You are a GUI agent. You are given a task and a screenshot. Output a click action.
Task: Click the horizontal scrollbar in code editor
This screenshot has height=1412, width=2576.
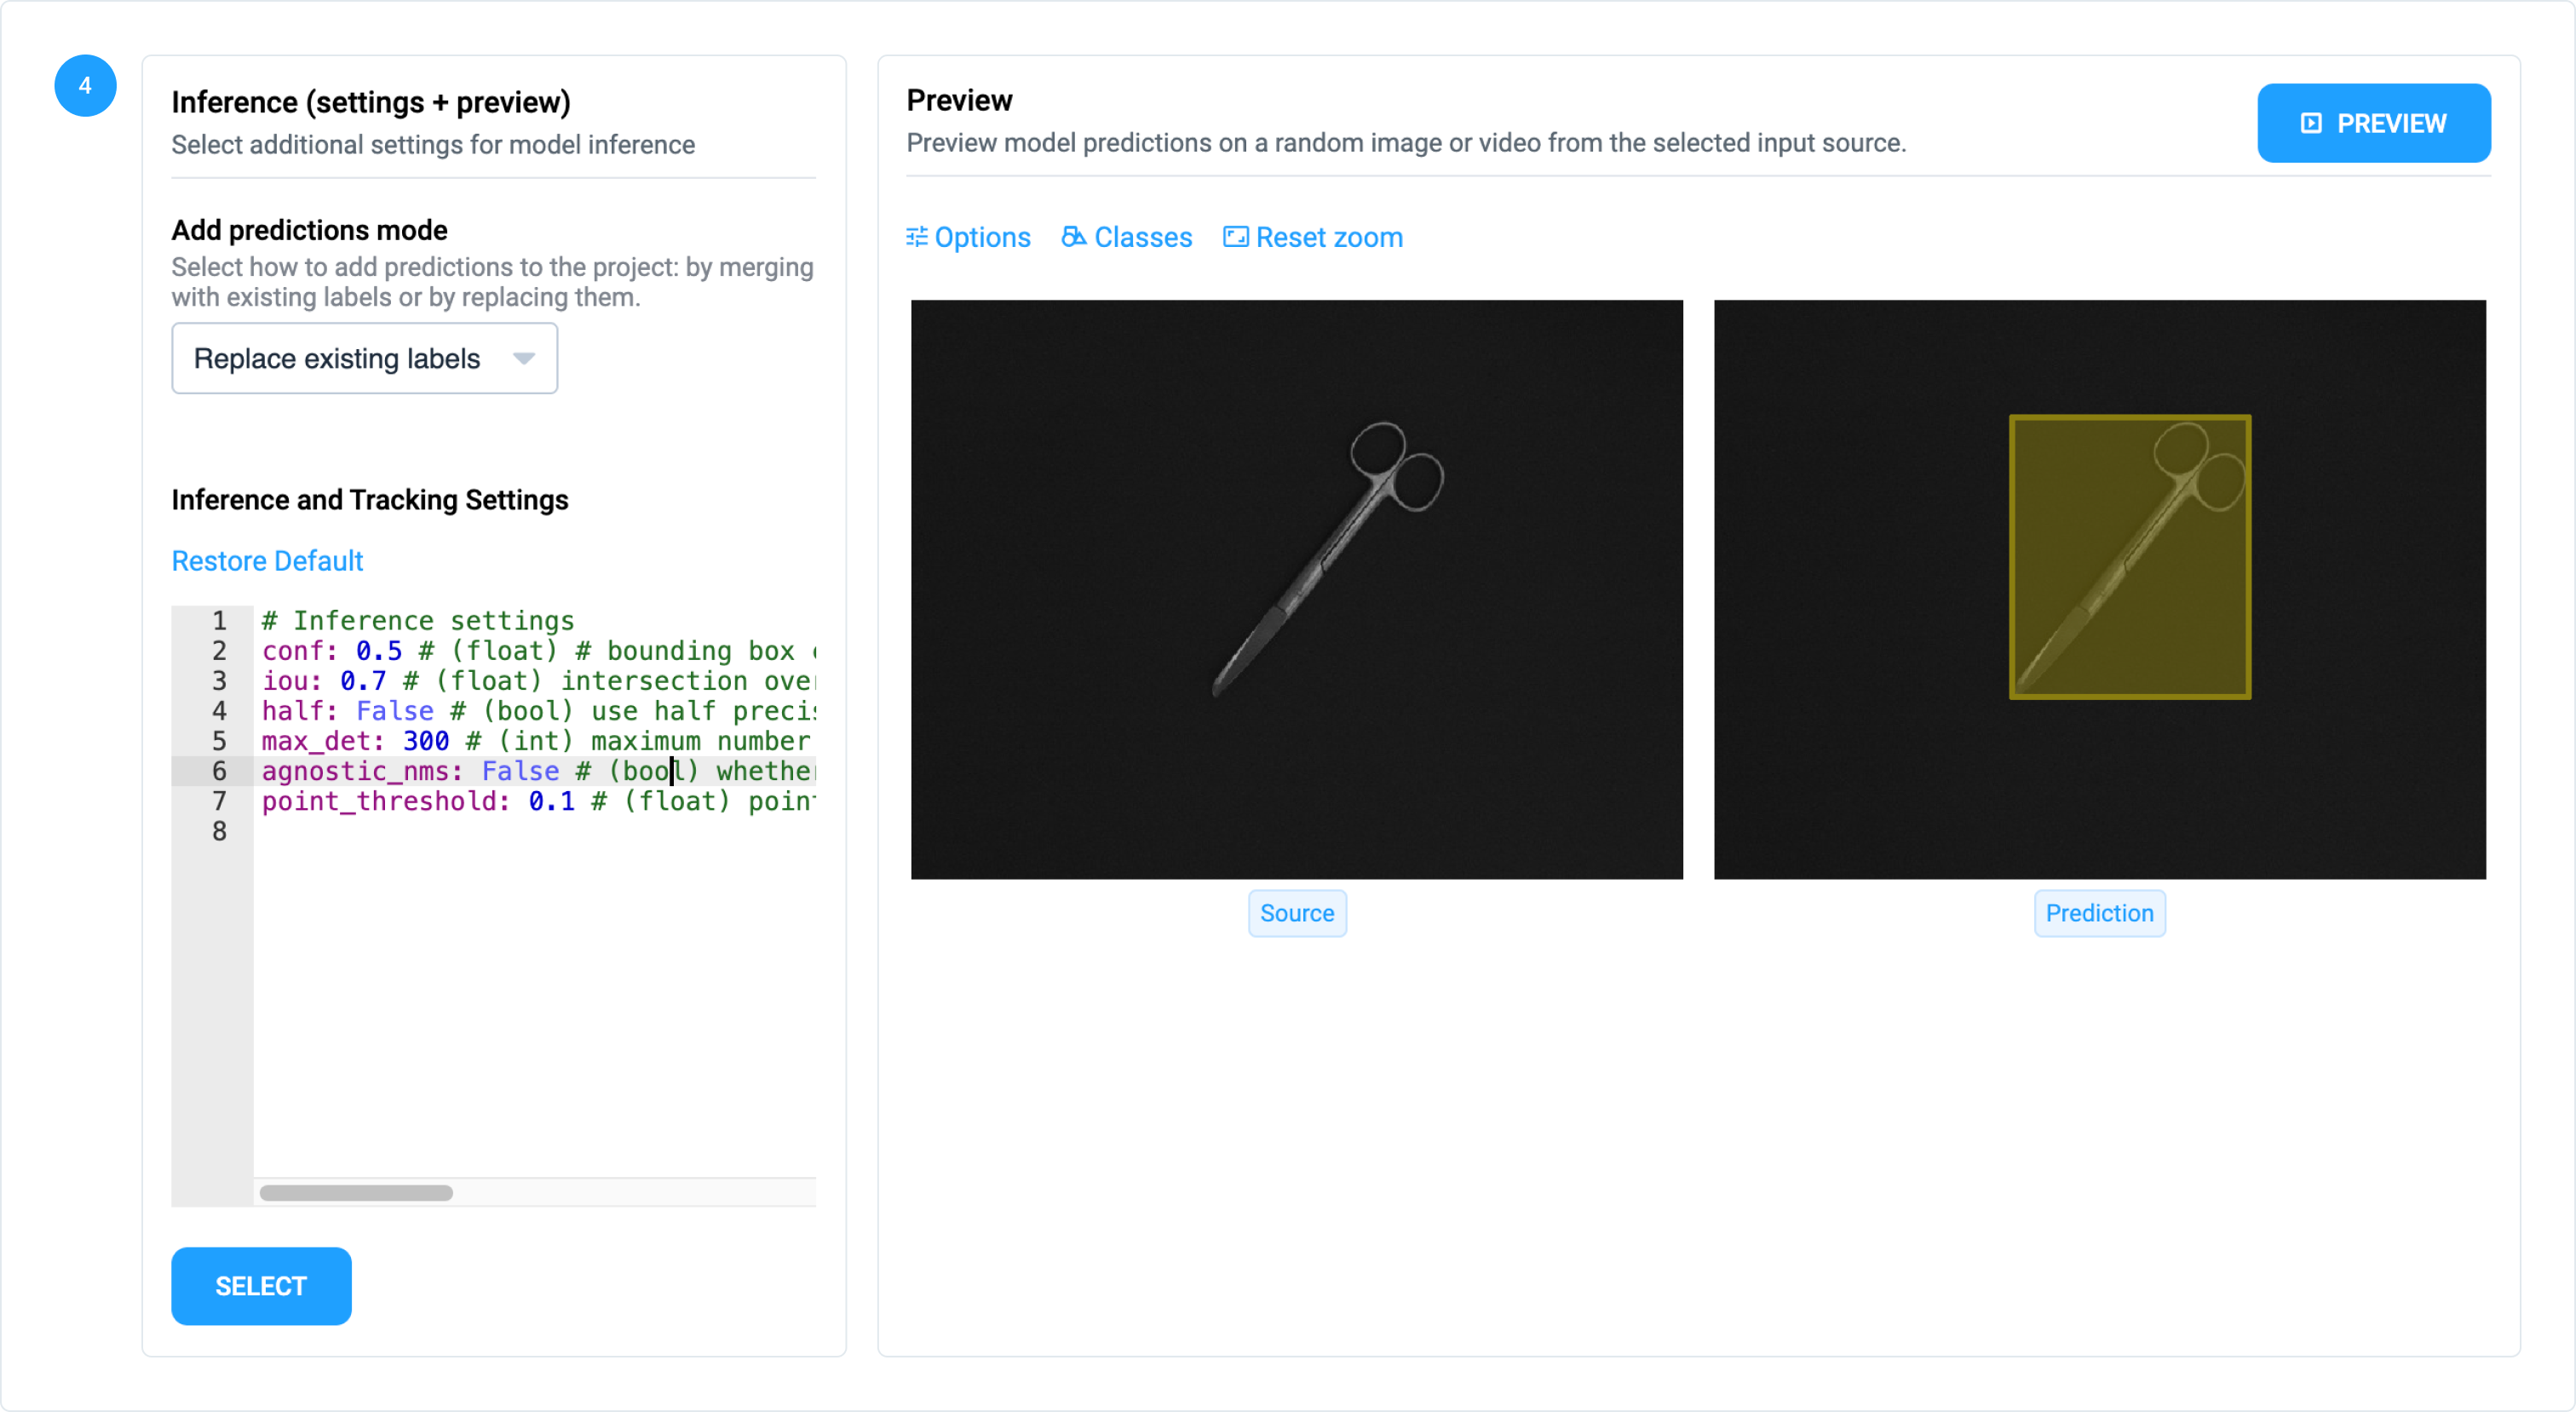pyautogui.click(x=356, y=1192)
